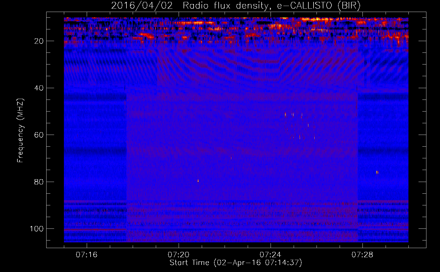Click the 07:20 time tick label
This screenshot has width=440, height=272.
(179, 255)
